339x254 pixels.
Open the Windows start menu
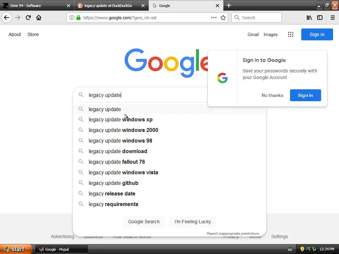point(16,249)
